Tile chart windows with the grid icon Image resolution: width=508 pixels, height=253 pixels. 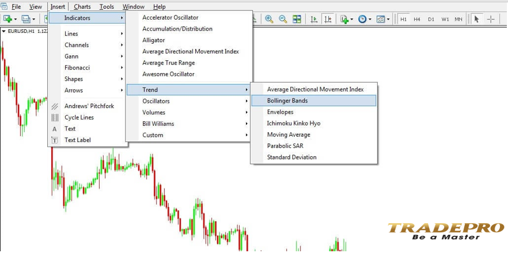point(297,19)
